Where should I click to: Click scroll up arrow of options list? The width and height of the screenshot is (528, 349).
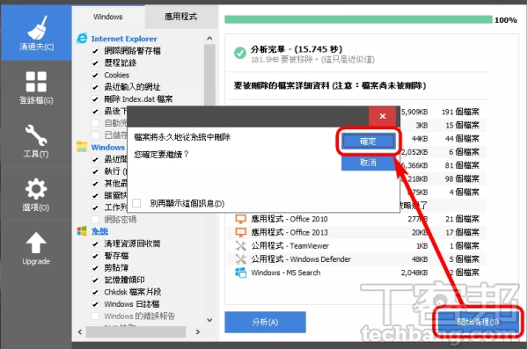tap(209, 39)
